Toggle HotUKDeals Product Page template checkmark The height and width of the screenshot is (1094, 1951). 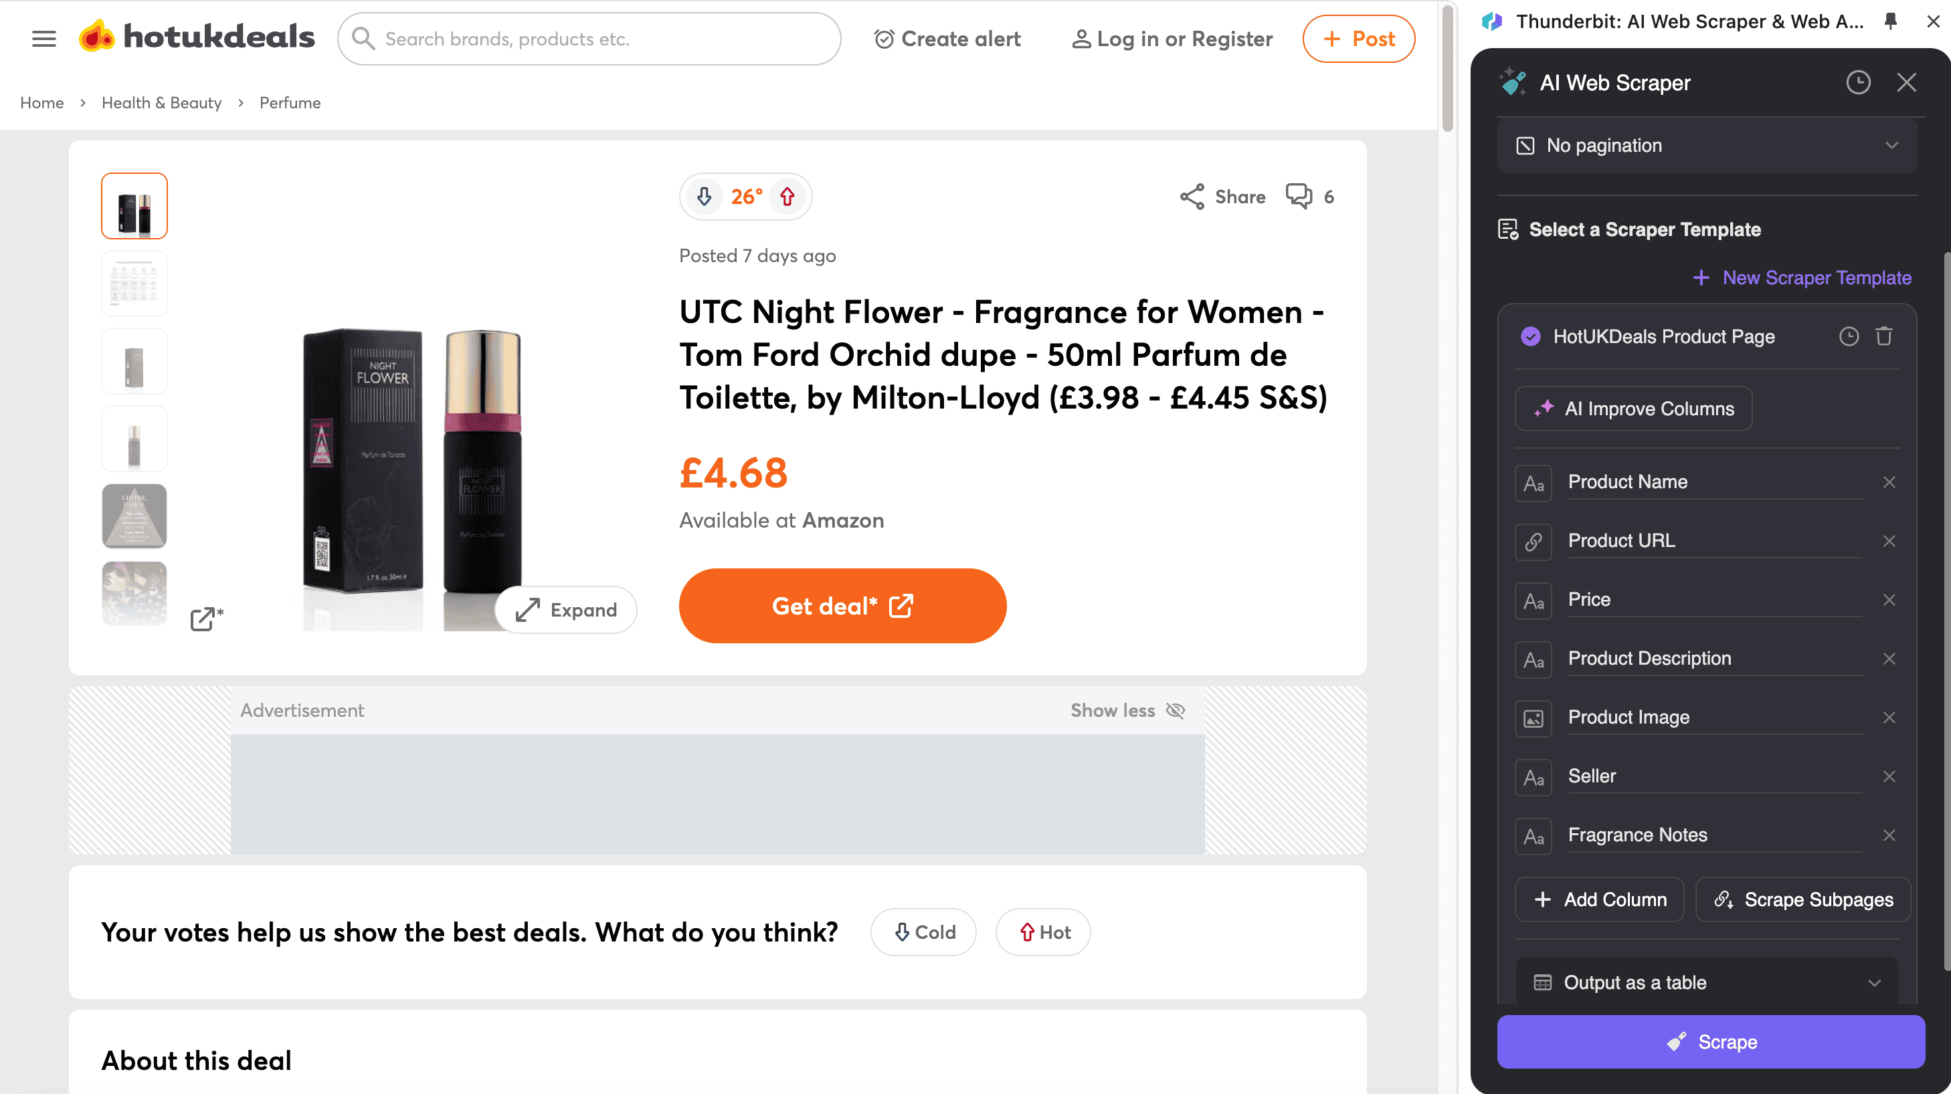coord(1530,336)
